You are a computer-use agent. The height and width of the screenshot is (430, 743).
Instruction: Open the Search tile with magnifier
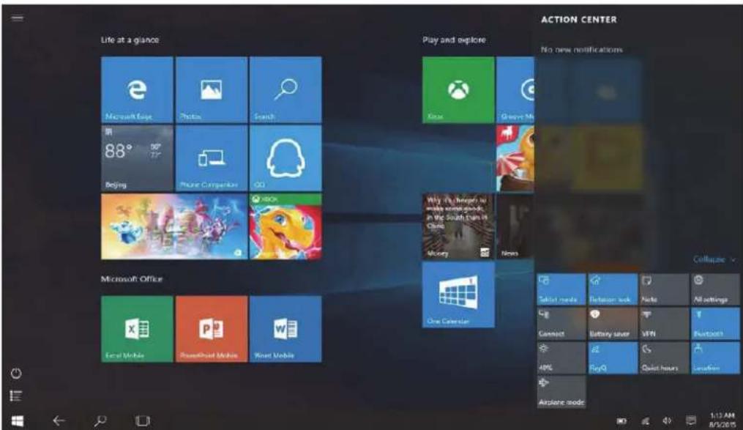tap(285, 90)
